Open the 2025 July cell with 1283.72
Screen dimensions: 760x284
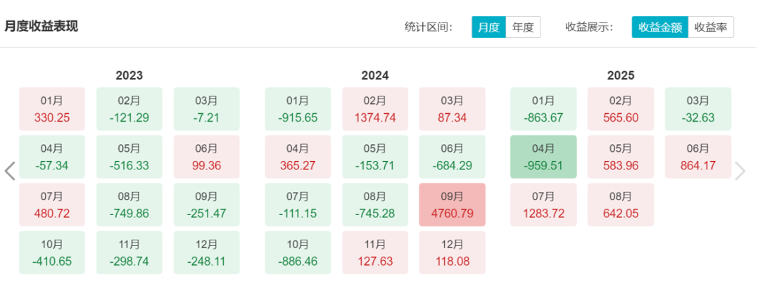tap(543, 205)
